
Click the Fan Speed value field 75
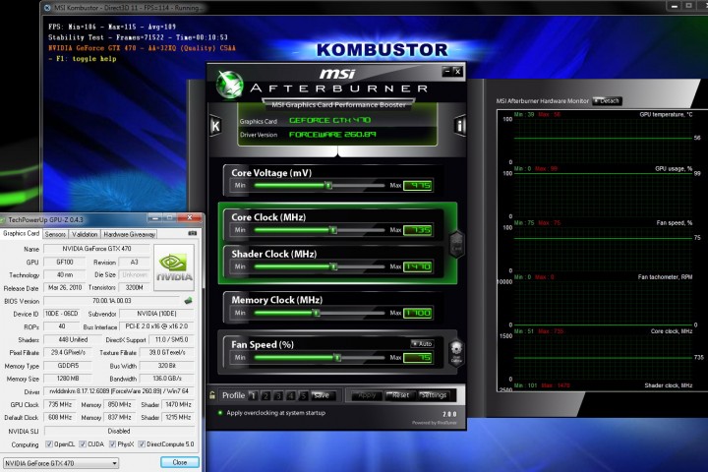tap(418, 357)
